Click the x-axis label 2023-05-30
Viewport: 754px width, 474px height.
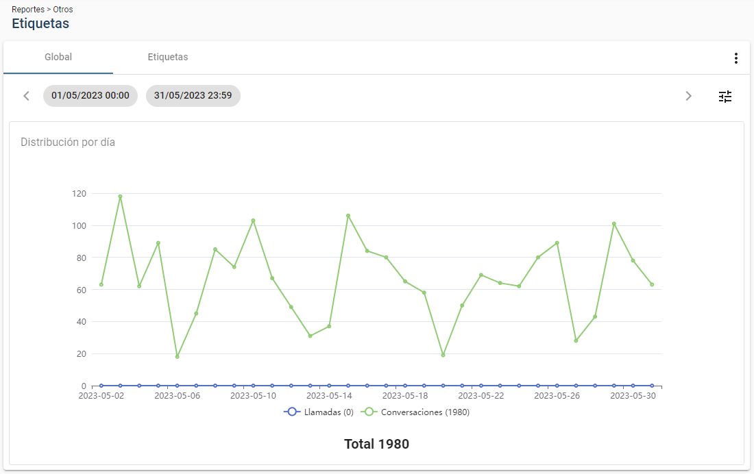point(633,396)
